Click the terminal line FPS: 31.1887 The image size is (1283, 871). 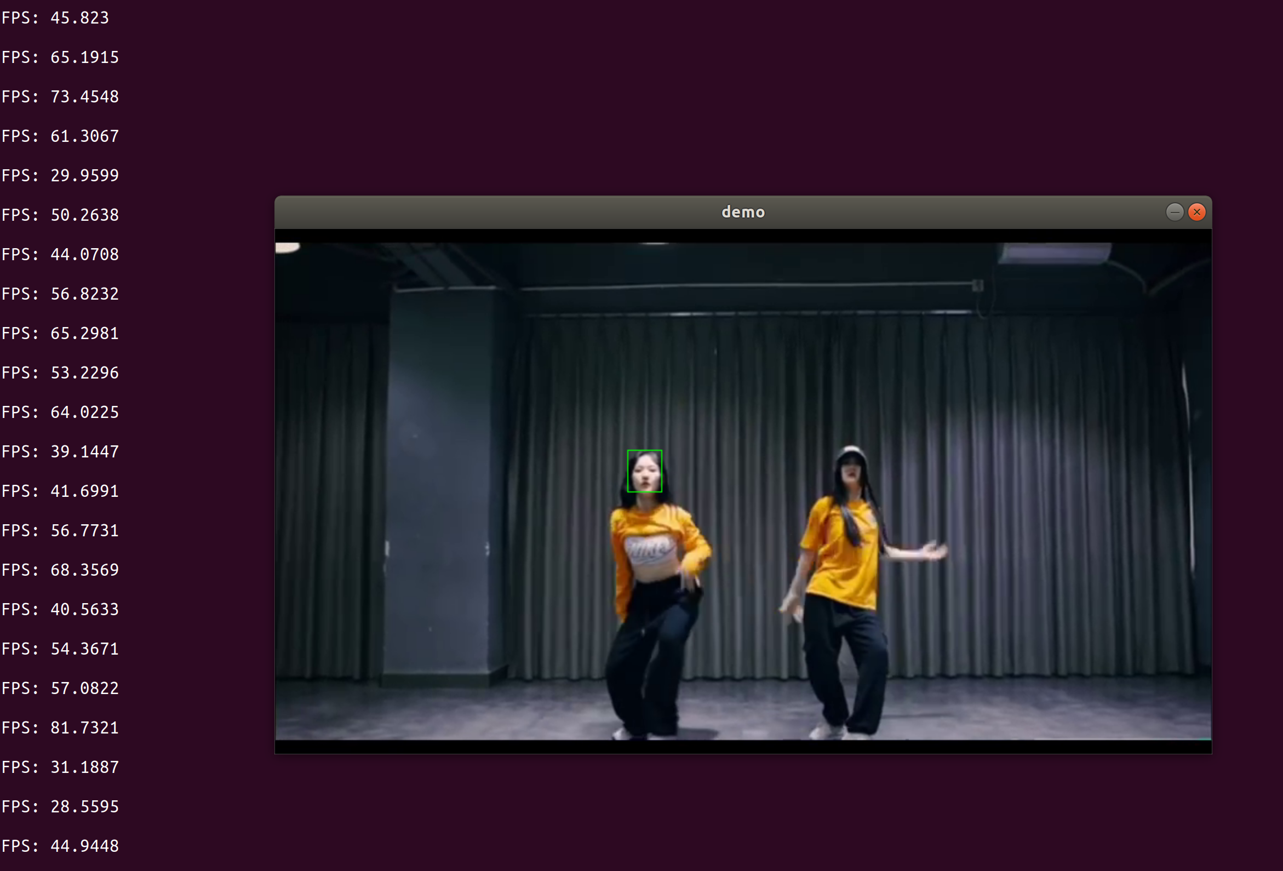tap(60, 767)
